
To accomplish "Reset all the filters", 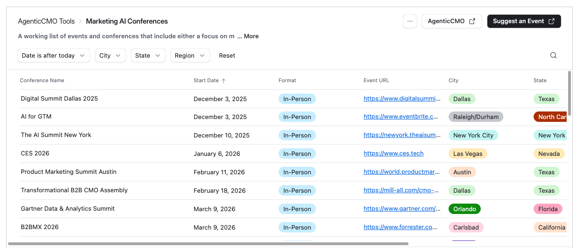I will pyautogui.click(x=227, y=55).
